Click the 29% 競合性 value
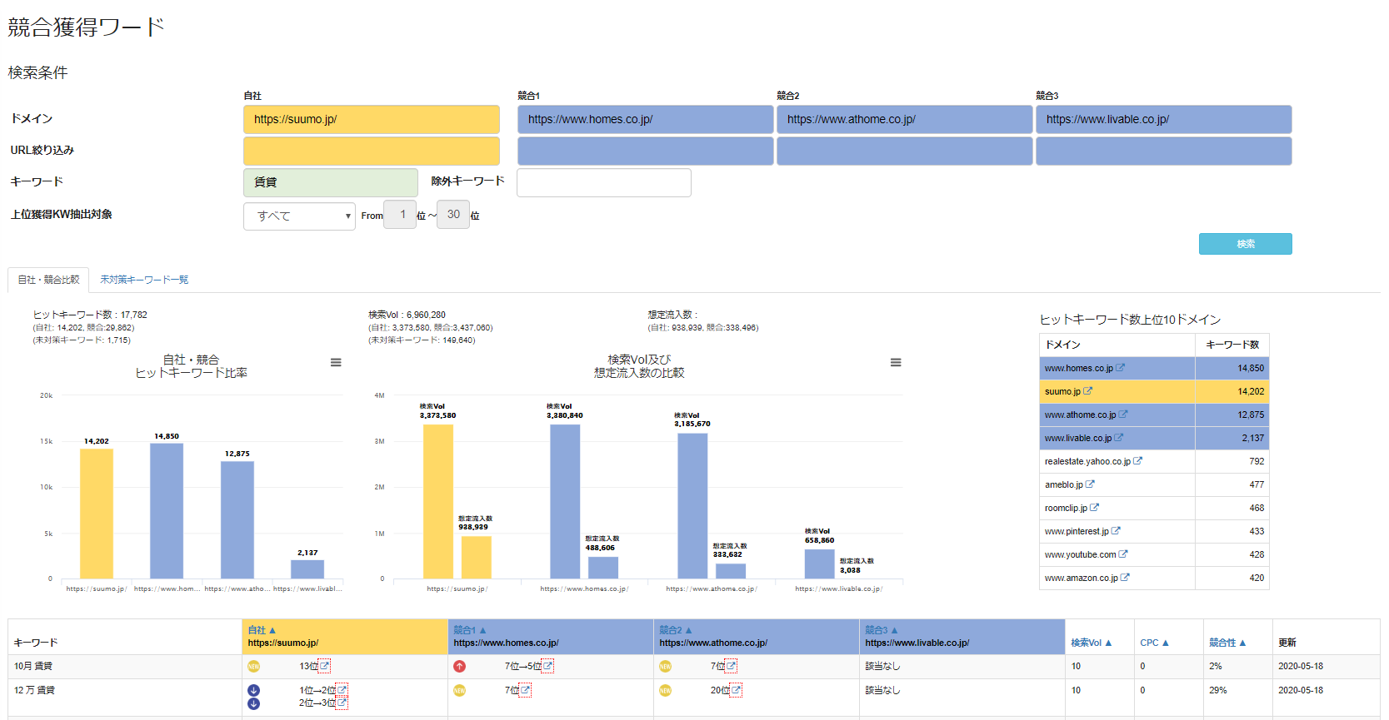The width and height of the screenshot is (1389, 720). point(1217,690)
